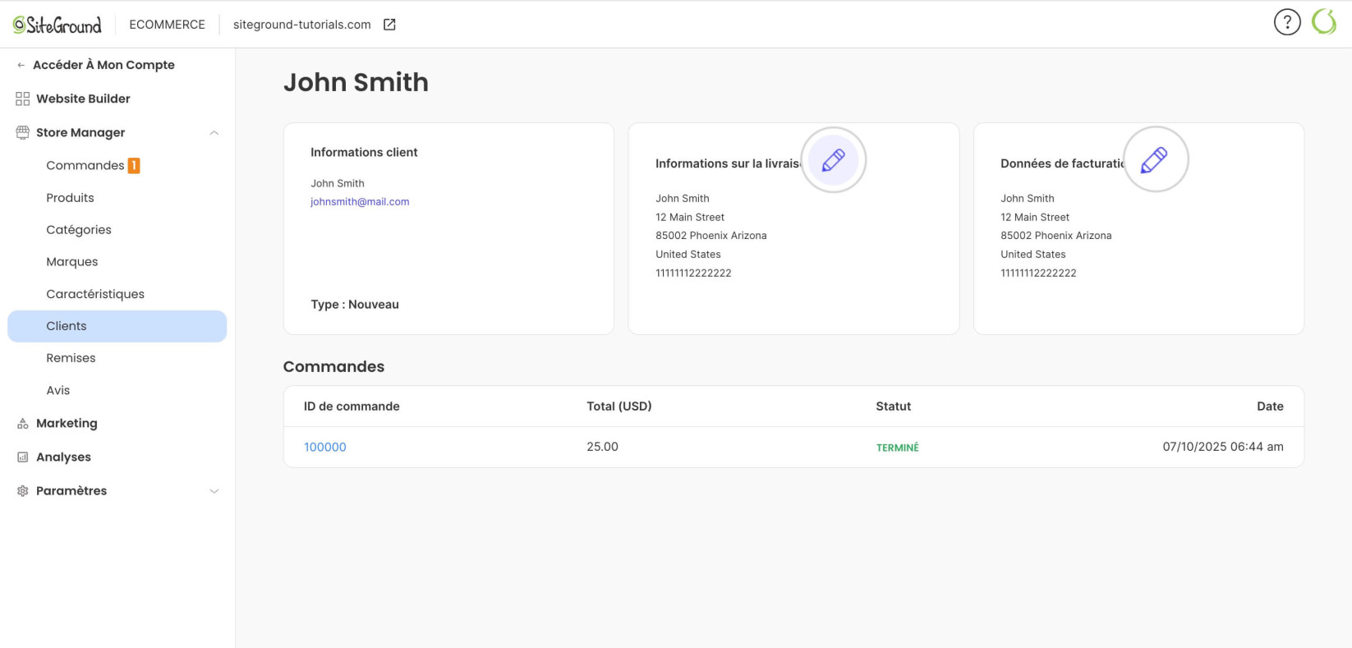
Task: Click the Statut column header
Action: (894, 407)
